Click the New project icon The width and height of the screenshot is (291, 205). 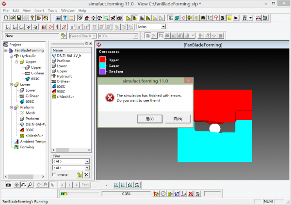6,18
